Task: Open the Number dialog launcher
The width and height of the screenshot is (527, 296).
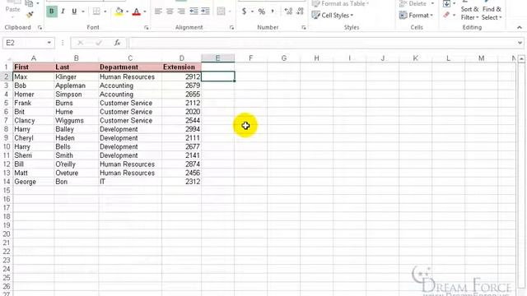Action: 304,27
